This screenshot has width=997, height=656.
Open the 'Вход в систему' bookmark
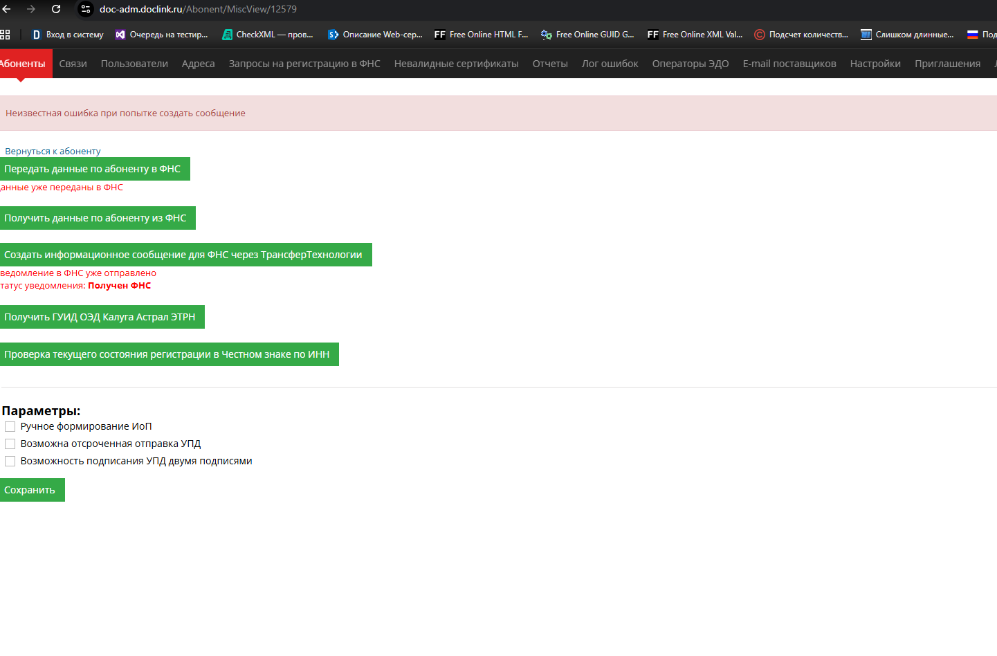click(x=68, y=35)
